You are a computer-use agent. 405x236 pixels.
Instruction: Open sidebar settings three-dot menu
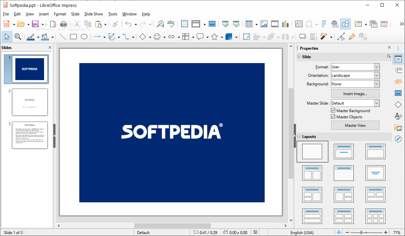point(398,48)
